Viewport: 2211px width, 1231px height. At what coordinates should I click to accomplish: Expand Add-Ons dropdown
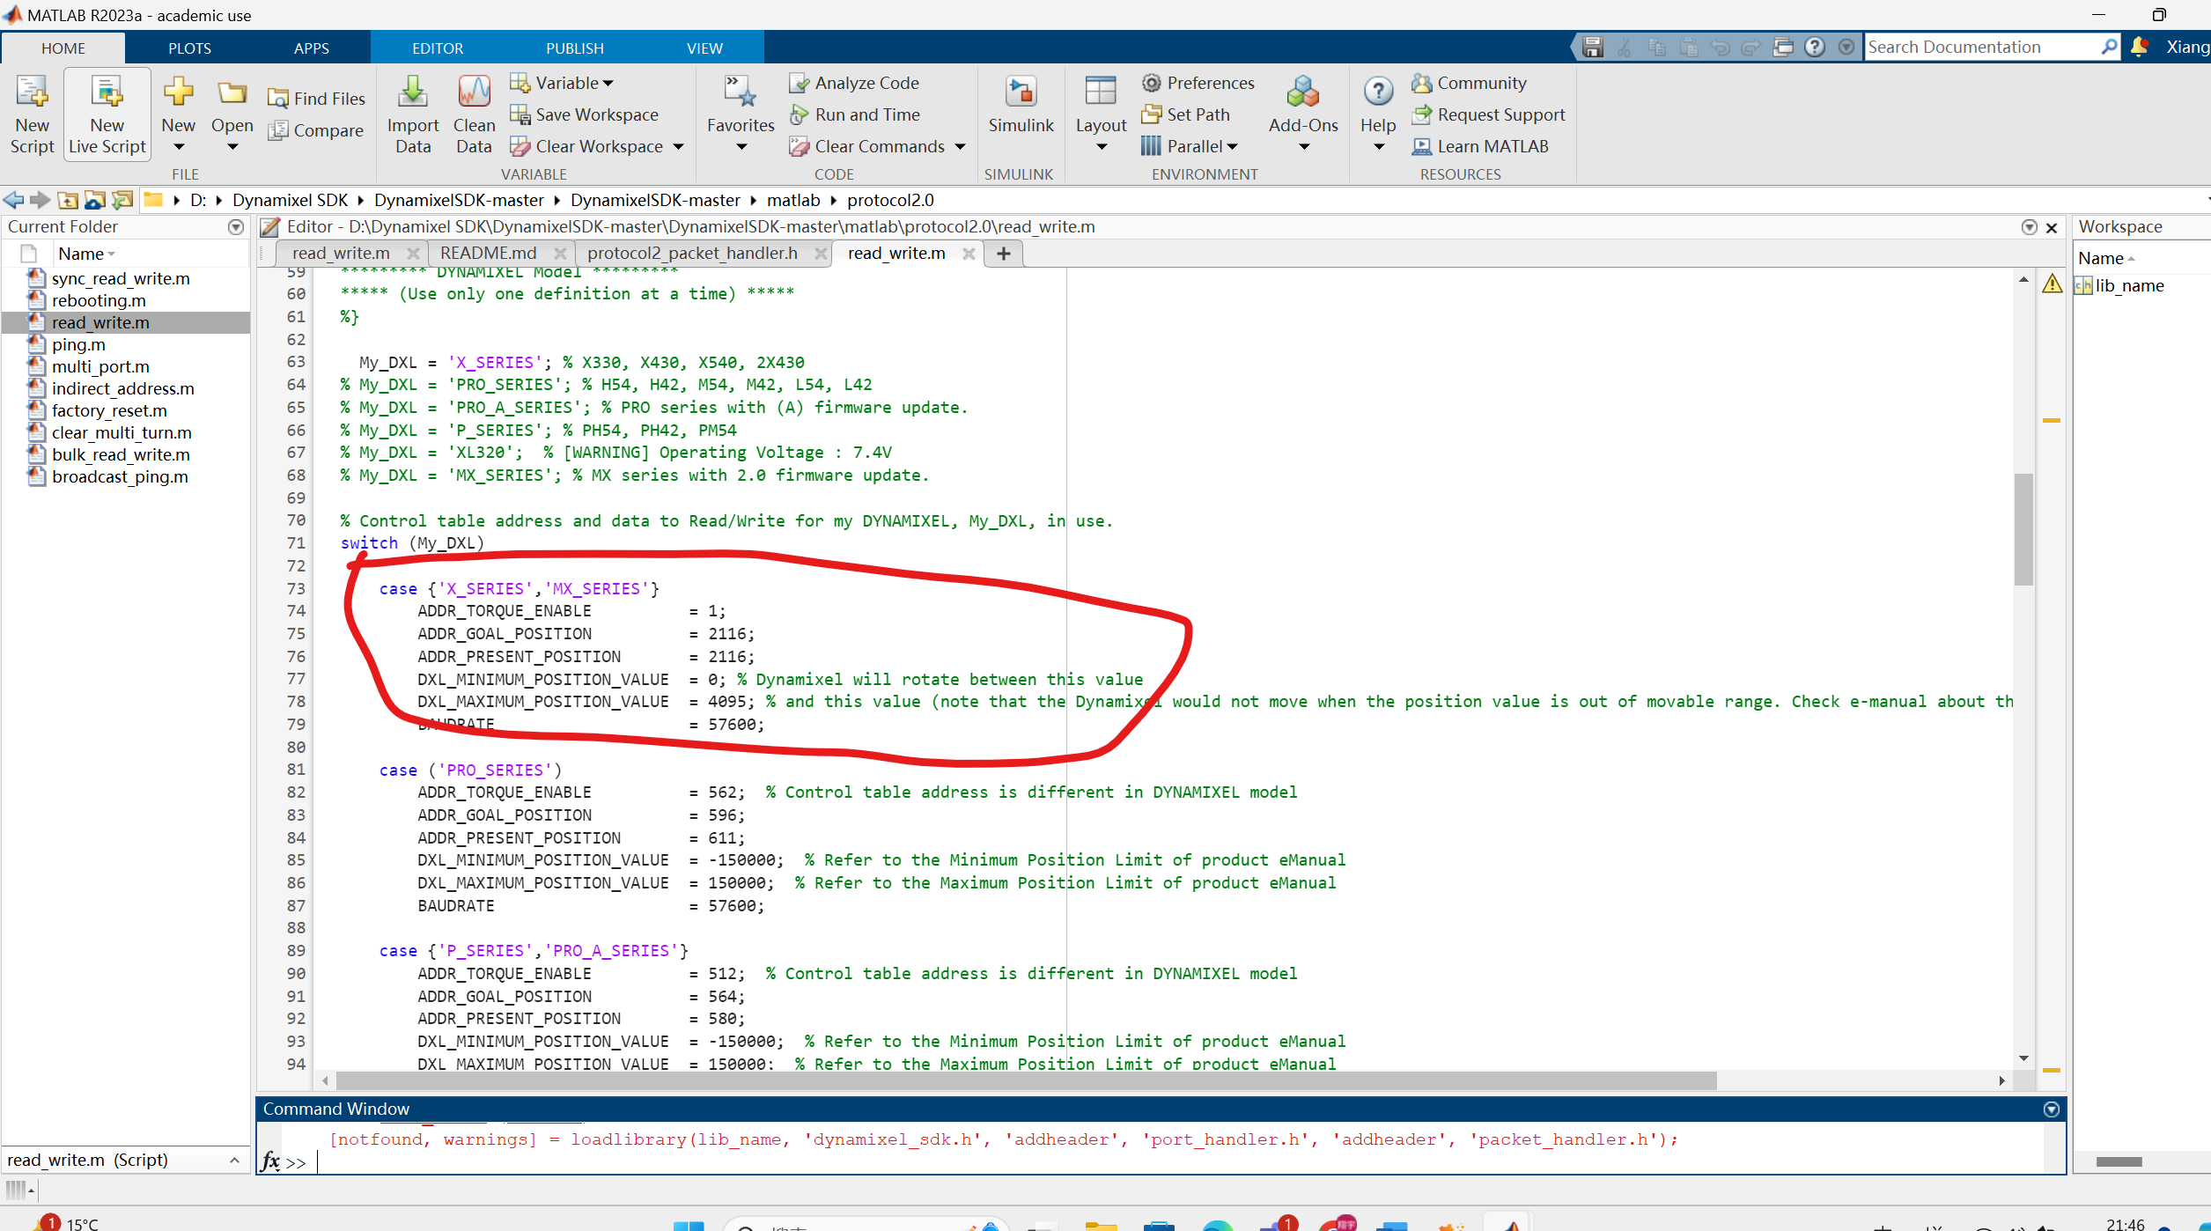1303,147
